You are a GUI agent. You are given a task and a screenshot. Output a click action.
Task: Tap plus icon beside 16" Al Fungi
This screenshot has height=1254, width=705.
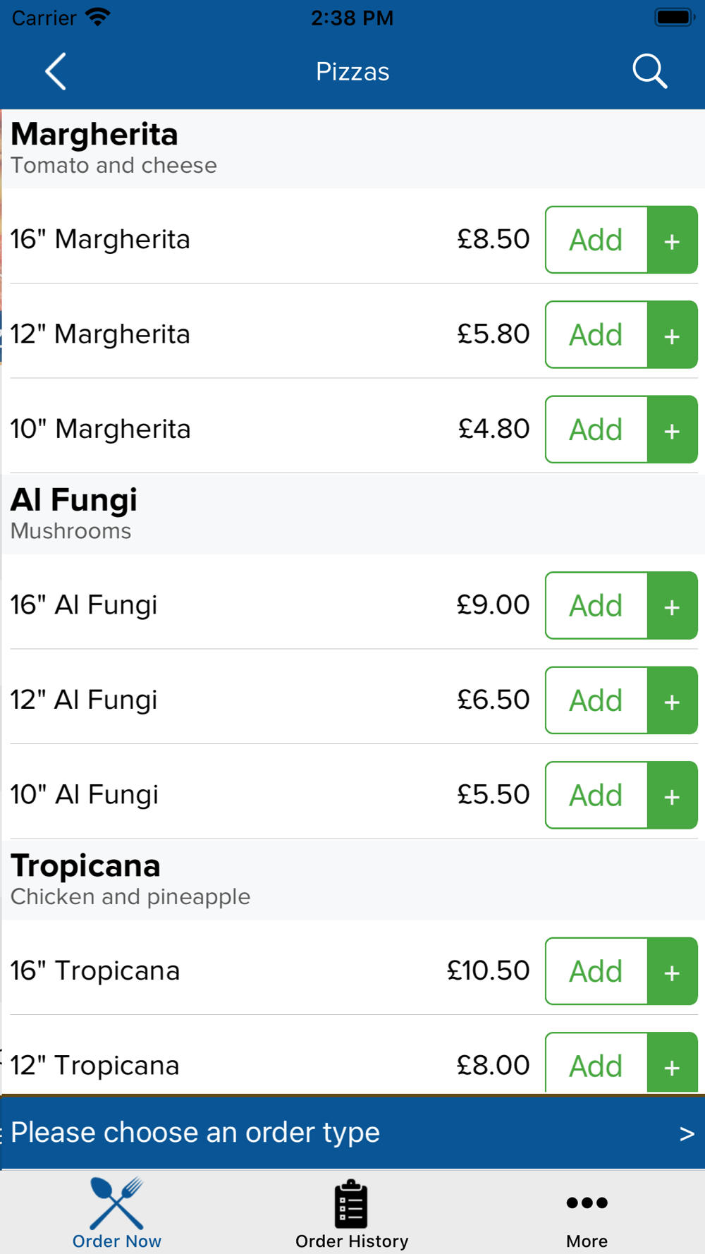[x=672, y=606]
